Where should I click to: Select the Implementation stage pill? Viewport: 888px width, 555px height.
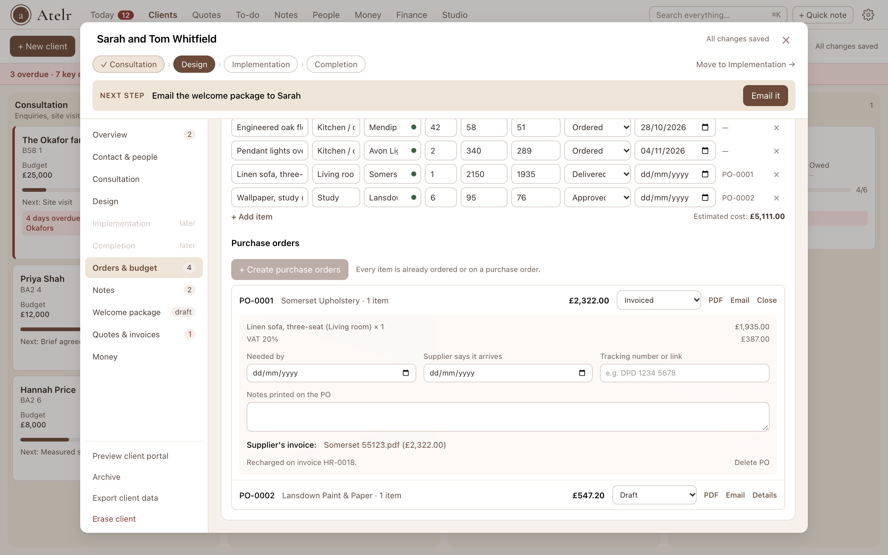click(x=261, y=65)
